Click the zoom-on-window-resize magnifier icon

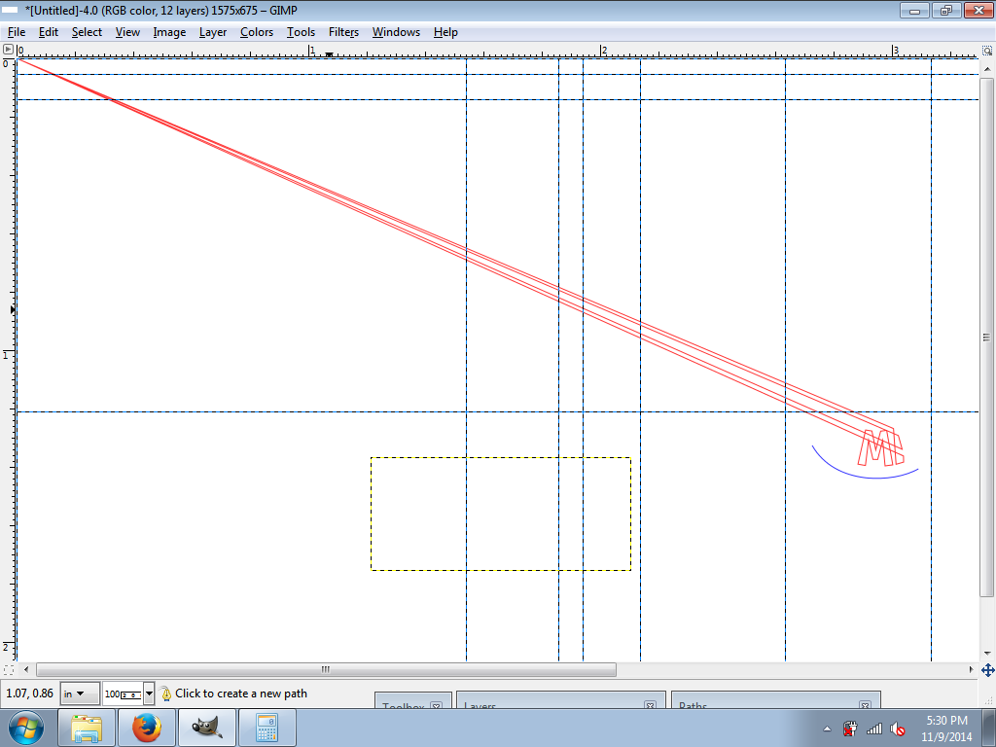point(986,49)
